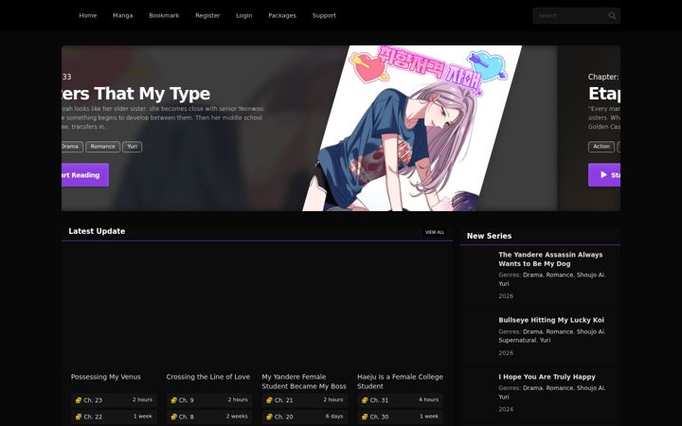Open Haeju Is a Female College Student
Viewport: 682px width, 426px height.
400,382
